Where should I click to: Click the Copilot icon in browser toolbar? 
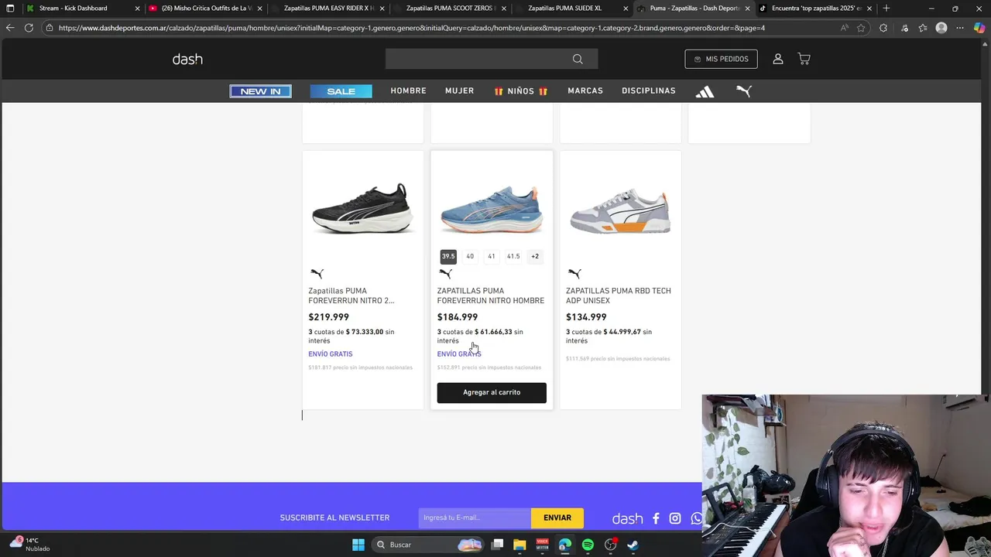(979, 28)
